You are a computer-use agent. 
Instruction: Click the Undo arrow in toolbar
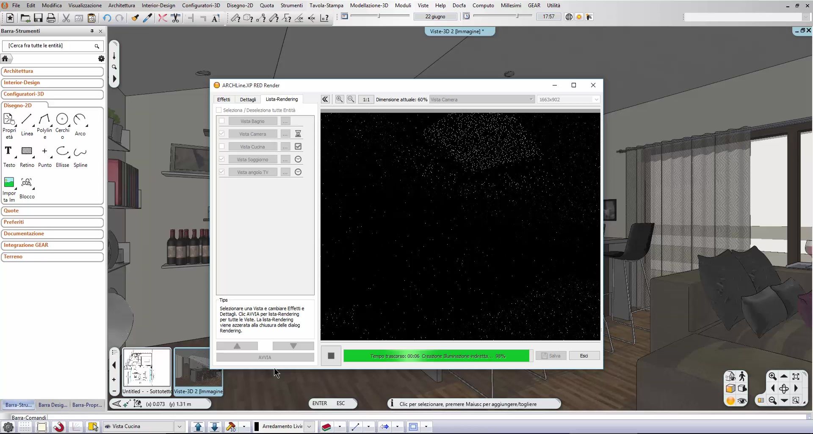coord(107,18)
